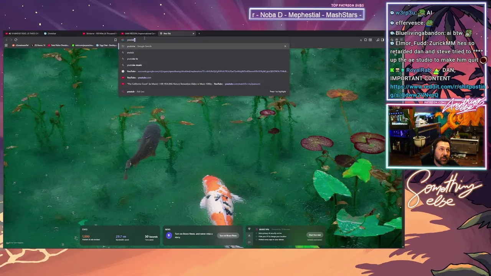This screenshot has height=276, width=491.
Task: Click the Google icon in address bar
Action: [x=123, y=40]
